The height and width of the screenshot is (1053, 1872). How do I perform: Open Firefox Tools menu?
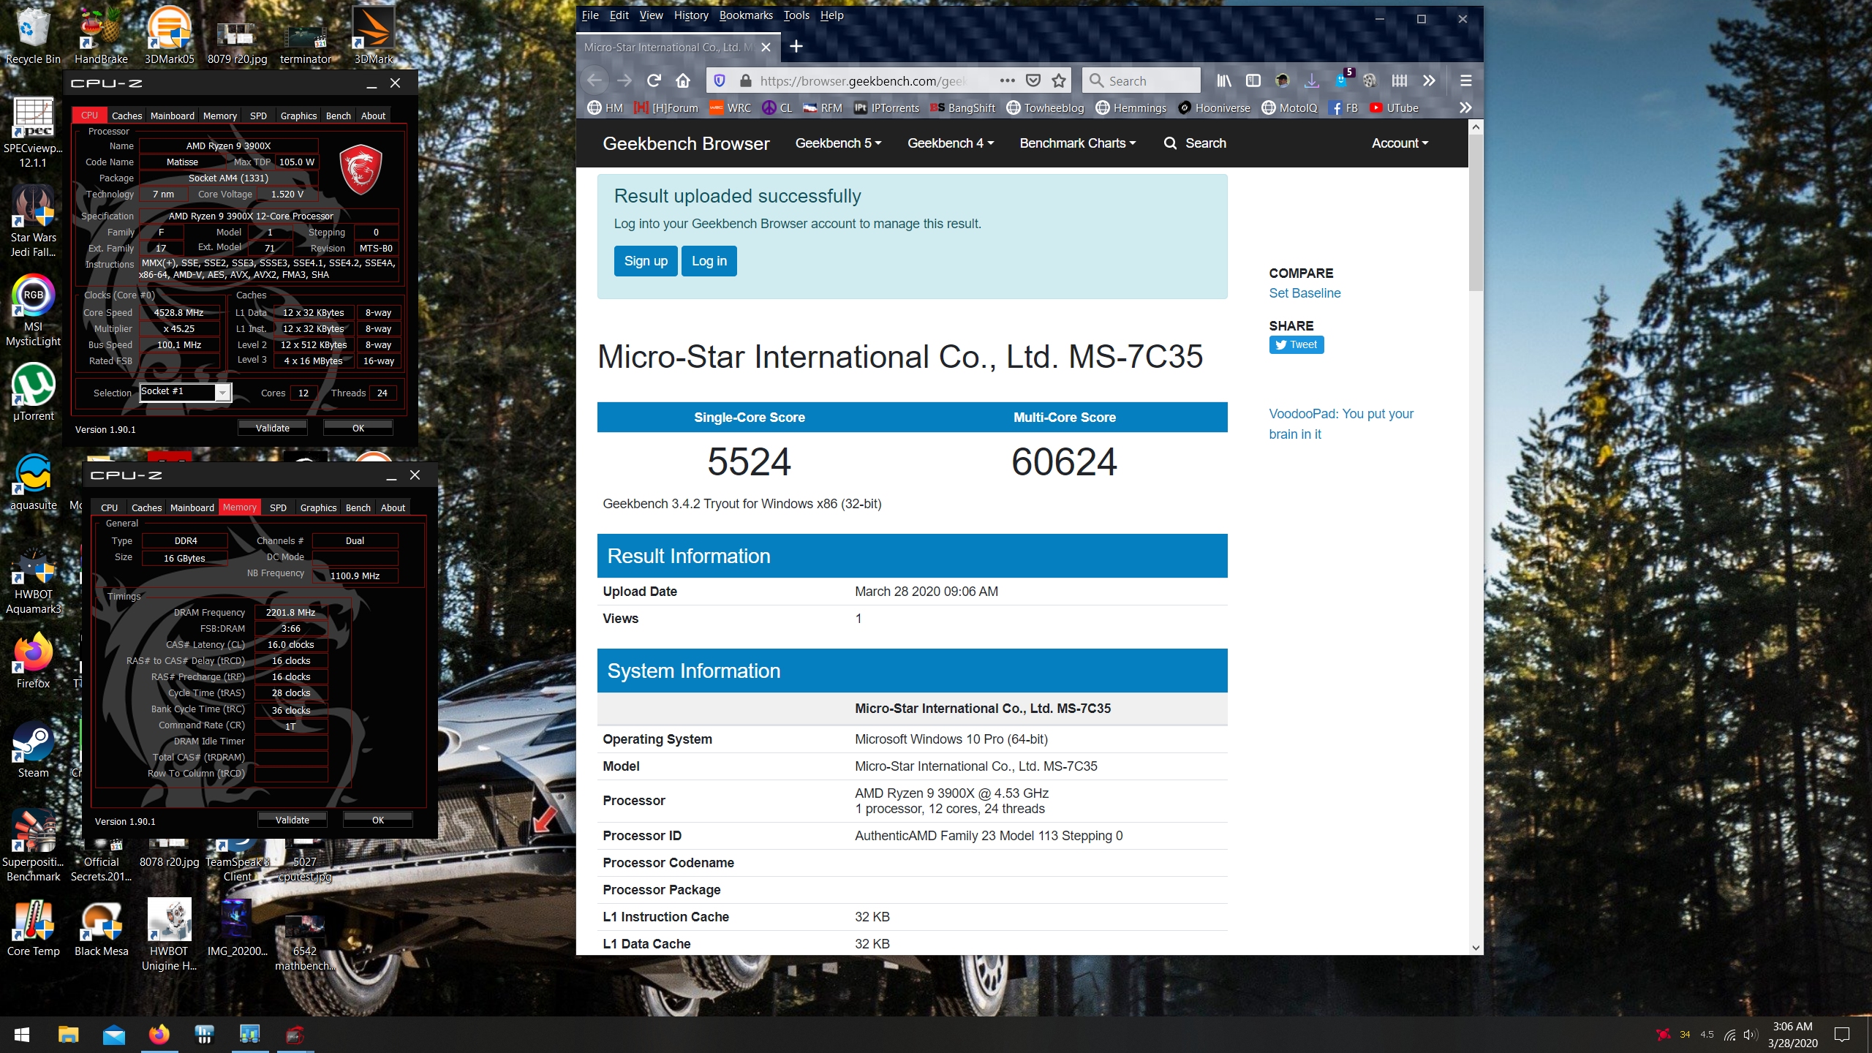796,15
